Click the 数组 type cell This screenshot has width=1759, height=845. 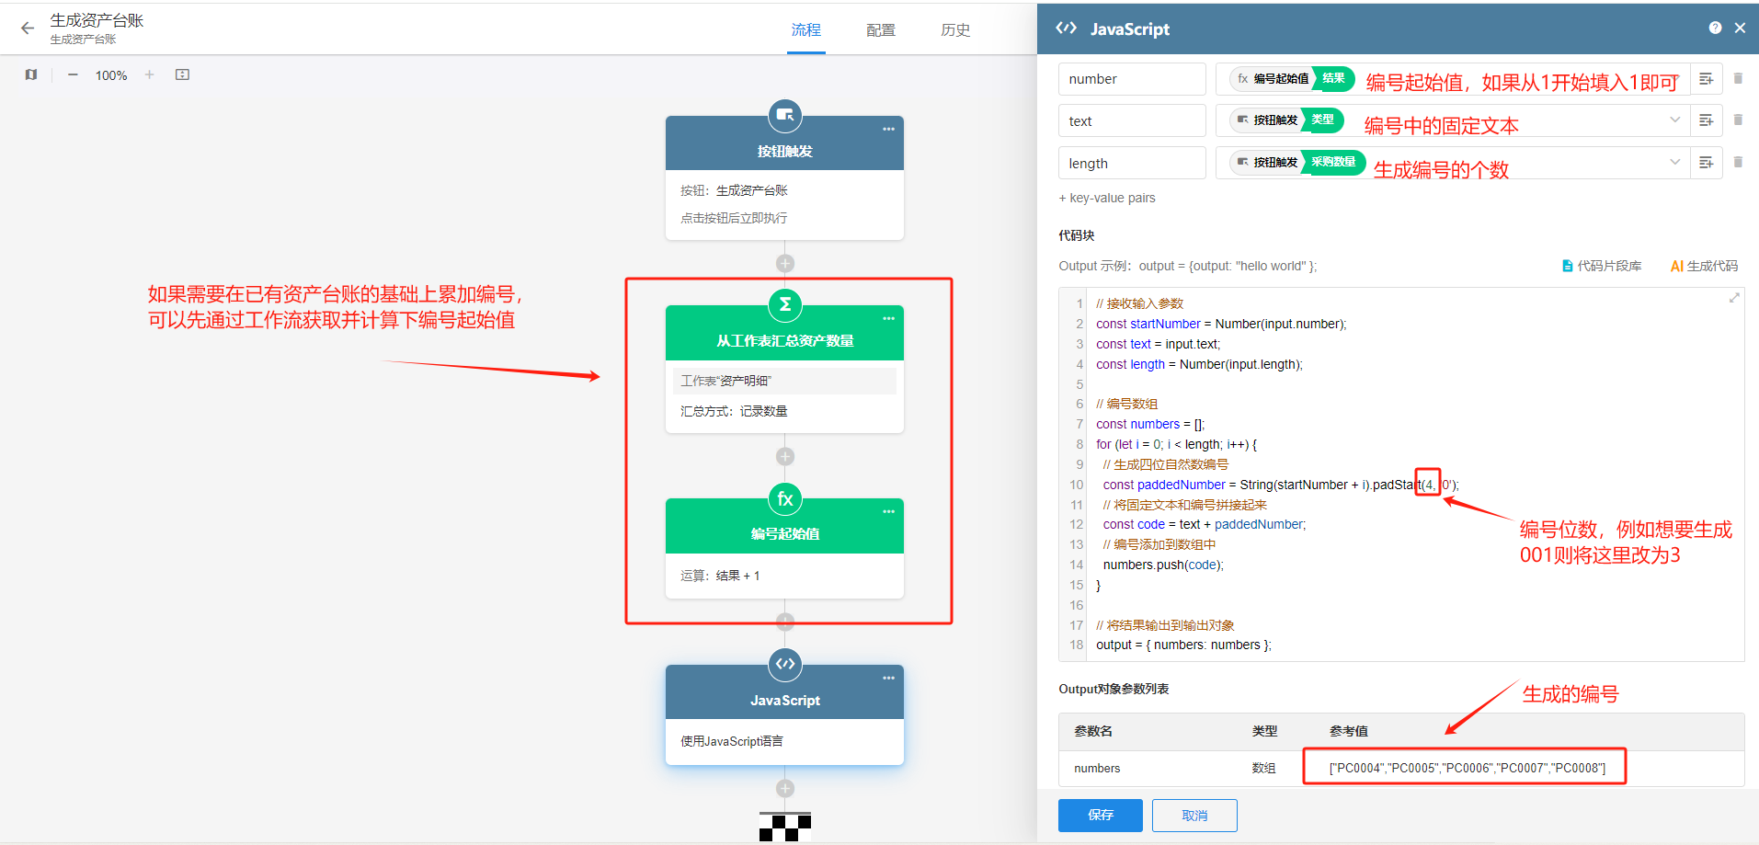pos(1263,768)
